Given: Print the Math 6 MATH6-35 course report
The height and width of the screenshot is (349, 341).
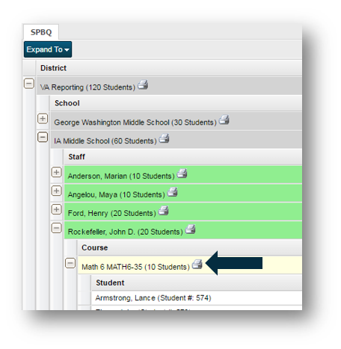Looking at the screenshot, I should coord(197,265).
